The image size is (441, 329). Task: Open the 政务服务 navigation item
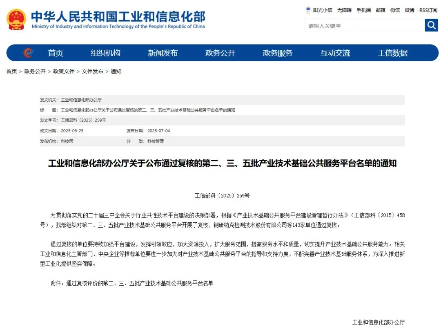[278, 53]
